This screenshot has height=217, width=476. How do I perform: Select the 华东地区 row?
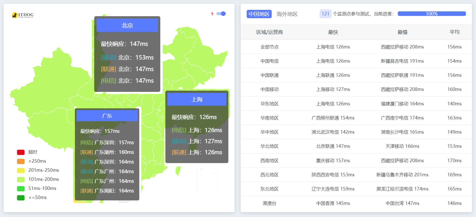pos(269,104)
